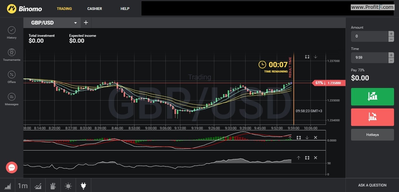This screenshot has width=399, height=192.
Task: Open the History sidebar panel
Action: click(12, 32)
